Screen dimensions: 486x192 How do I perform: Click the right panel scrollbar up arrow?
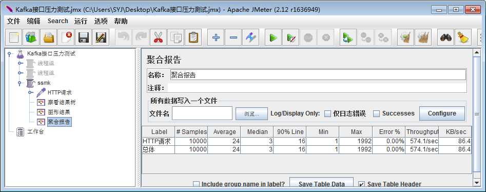point(477,53)
